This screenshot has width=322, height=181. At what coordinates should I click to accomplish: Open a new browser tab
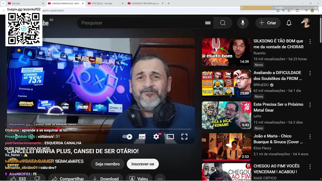click(x=169, y=3)
